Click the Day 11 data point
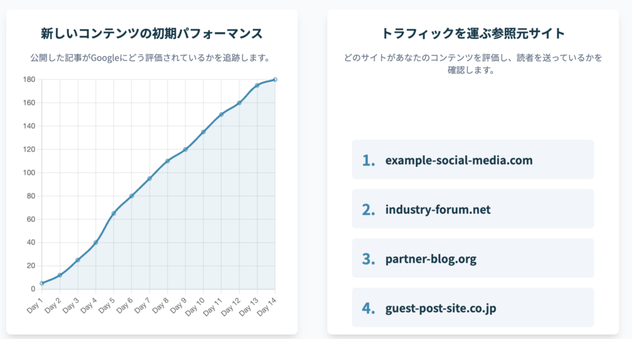Image resolution: width=632 pixels, height=339 pixels. 221,114
